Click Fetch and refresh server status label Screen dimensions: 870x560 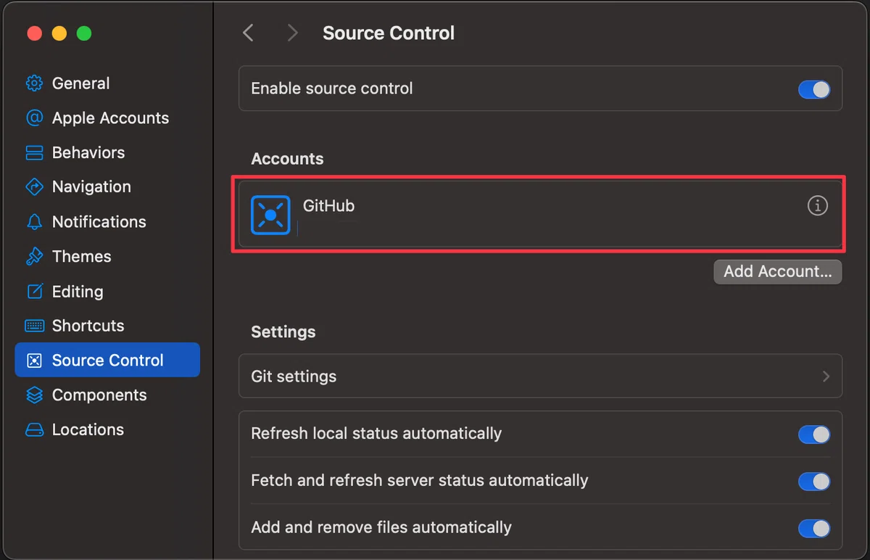point(420,480)
